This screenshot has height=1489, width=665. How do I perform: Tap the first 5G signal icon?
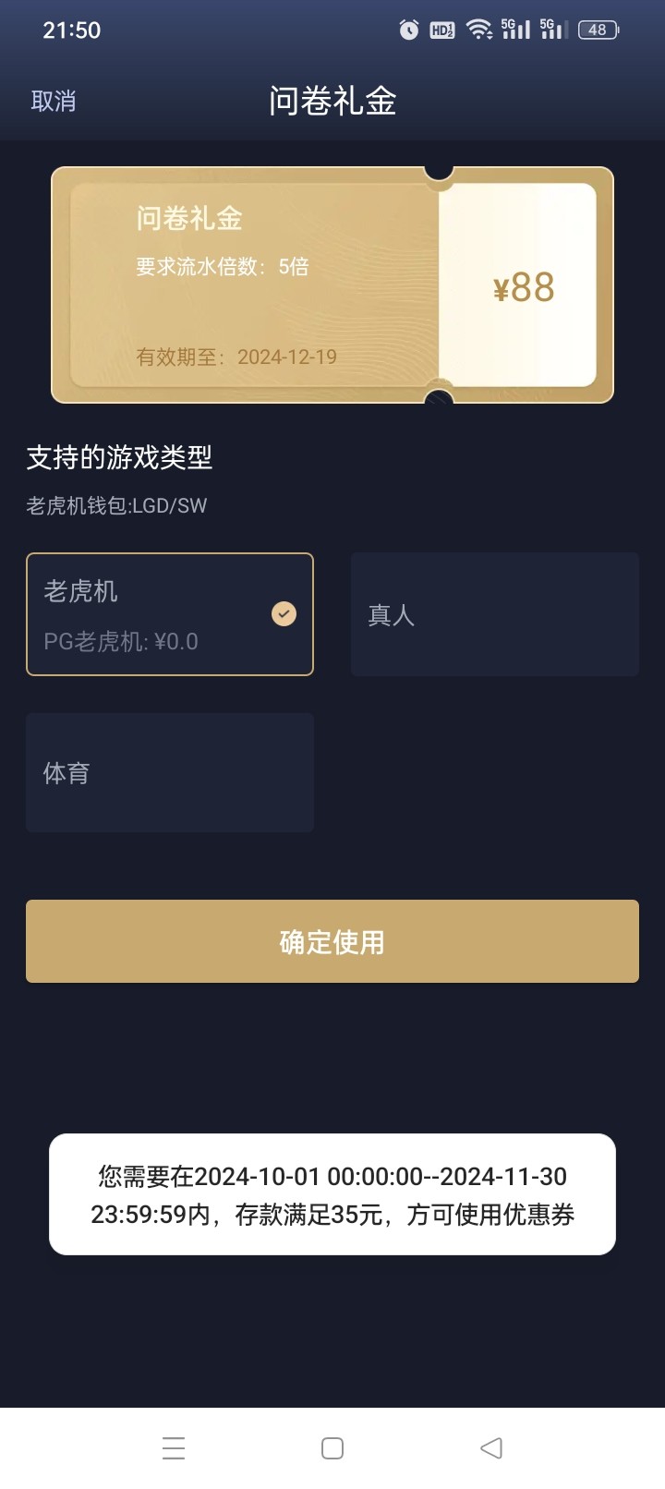515,30
